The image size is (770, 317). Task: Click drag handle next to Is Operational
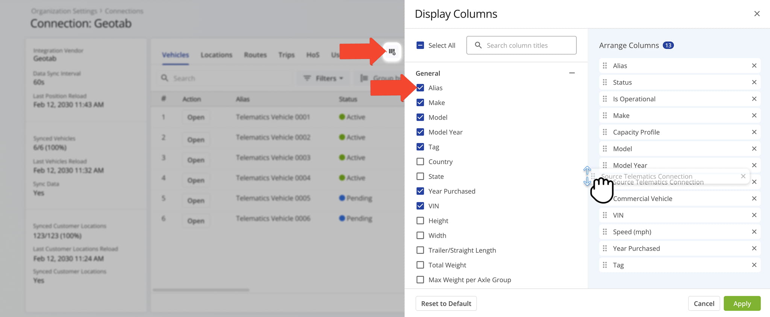tap(605, 99)
